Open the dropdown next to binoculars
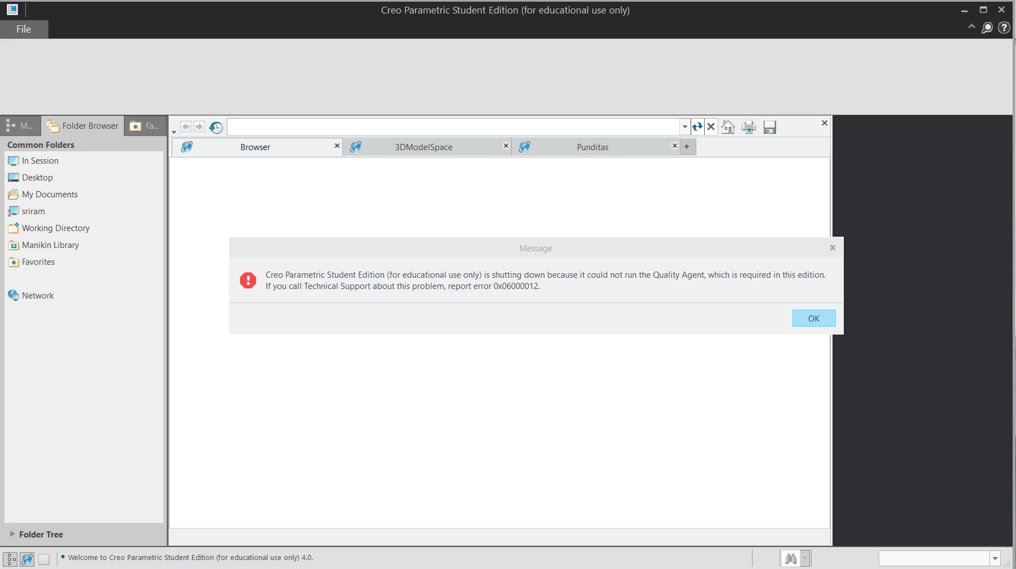This screenshot has width=1016, height=569. (805, 558)
